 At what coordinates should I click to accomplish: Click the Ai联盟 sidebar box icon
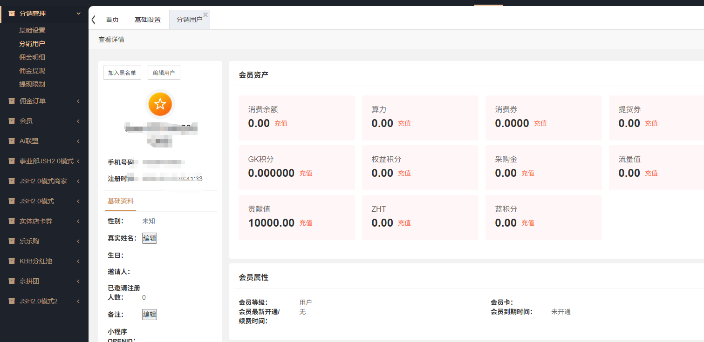pyautogui.click(x=12, y=141)
